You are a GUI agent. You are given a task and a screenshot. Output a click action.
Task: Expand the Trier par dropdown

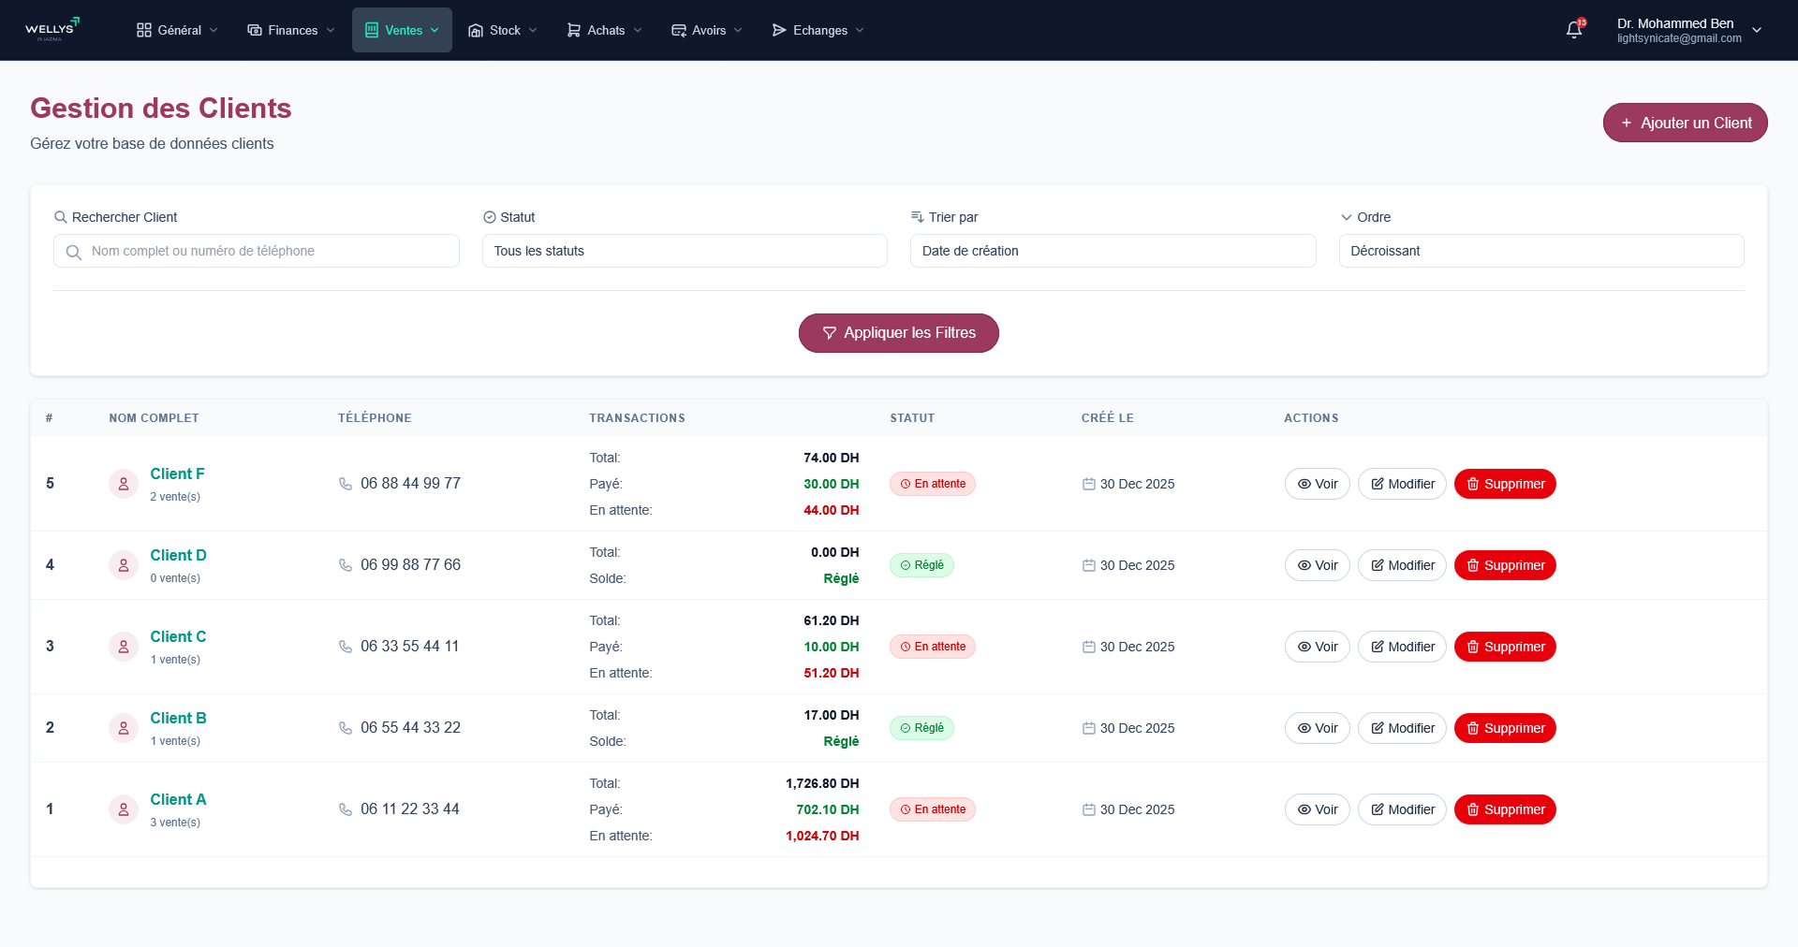[x=1112, y=251]
